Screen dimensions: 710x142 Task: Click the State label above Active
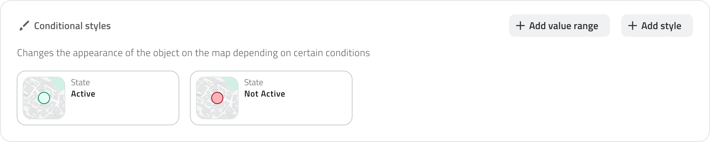tap(80, 82)
